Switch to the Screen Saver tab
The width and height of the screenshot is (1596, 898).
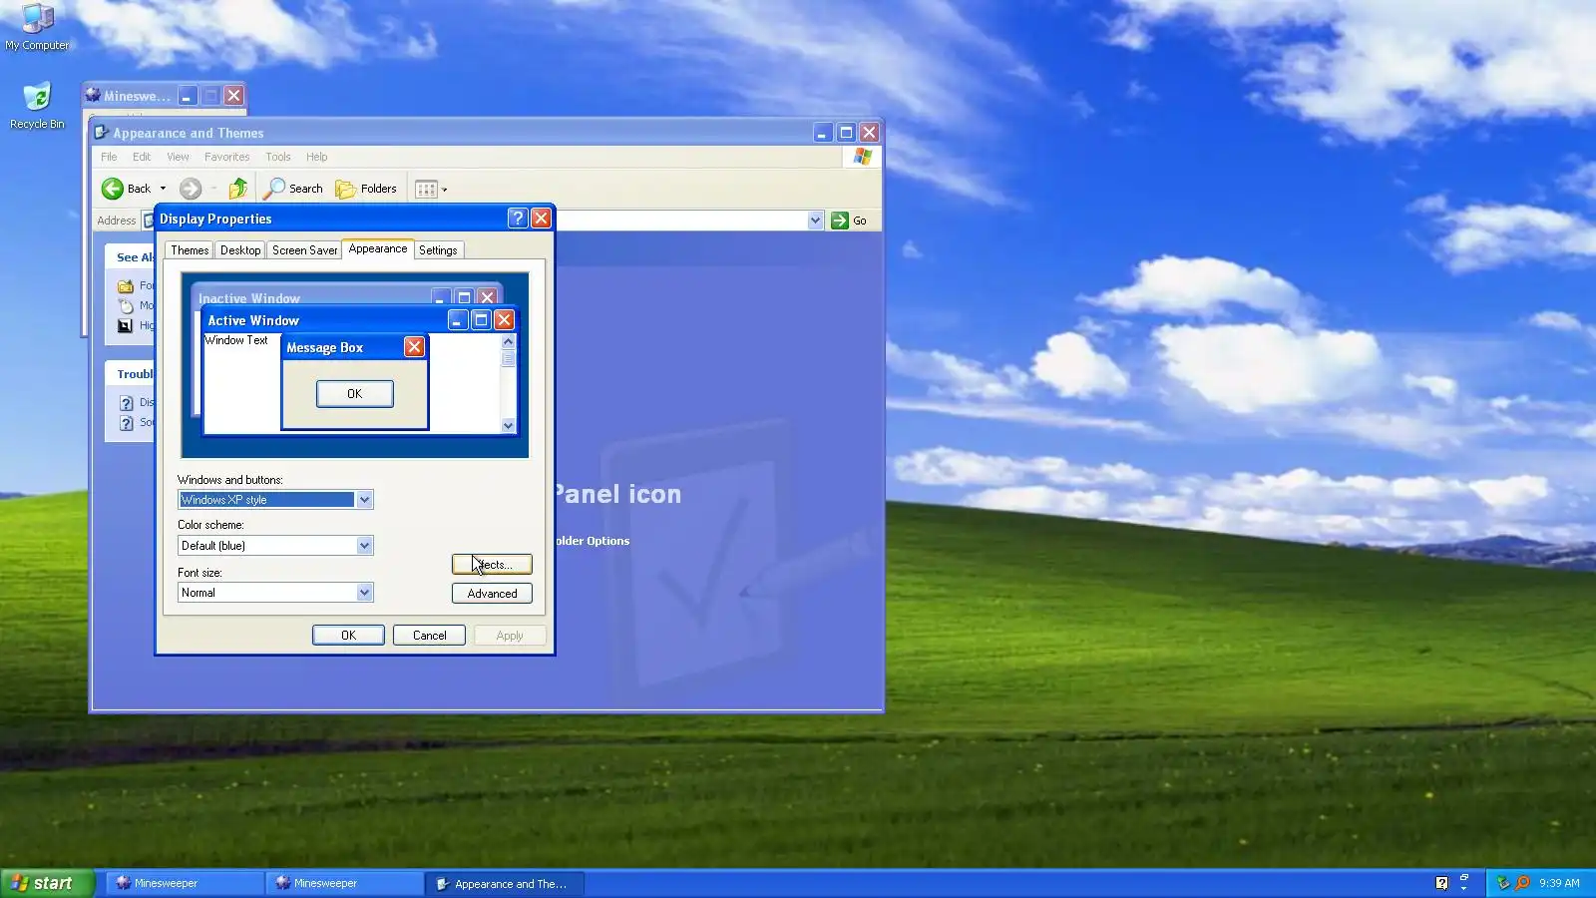305,250
